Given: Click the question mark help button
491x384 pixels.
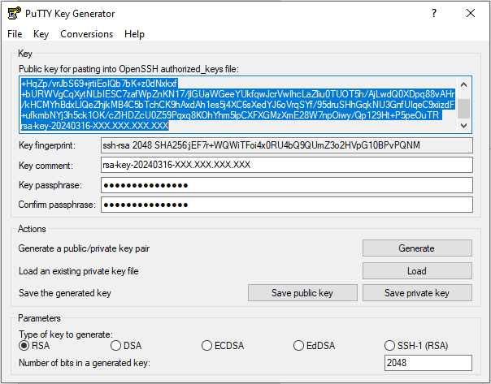Looking at the screenshot, I should coord(434,13).
